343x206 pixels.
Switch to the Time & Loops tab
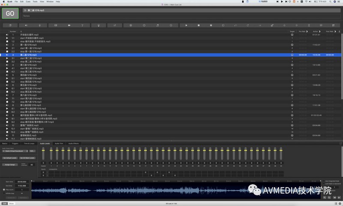(30, 143)
